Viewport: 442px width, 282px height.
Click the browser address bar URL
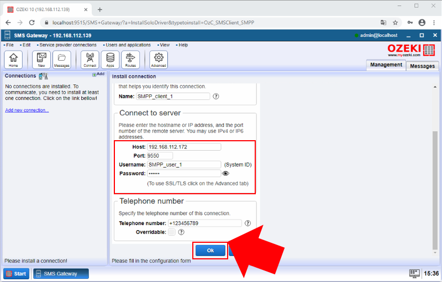(153, 23)
